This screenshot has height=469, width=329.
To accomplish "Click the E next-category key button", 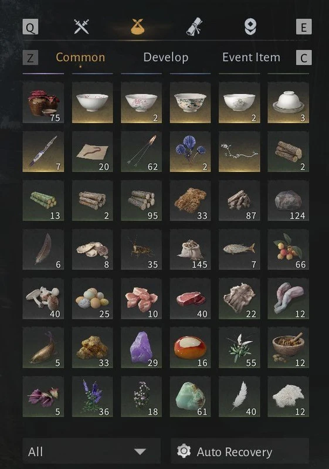I will click(304, 27).
